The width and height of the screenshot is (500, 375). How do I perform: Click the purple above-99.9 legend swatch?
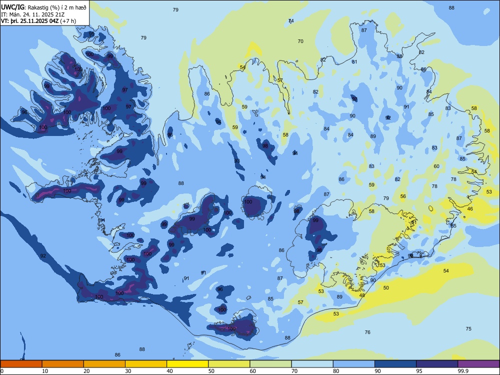click(478, 364)
